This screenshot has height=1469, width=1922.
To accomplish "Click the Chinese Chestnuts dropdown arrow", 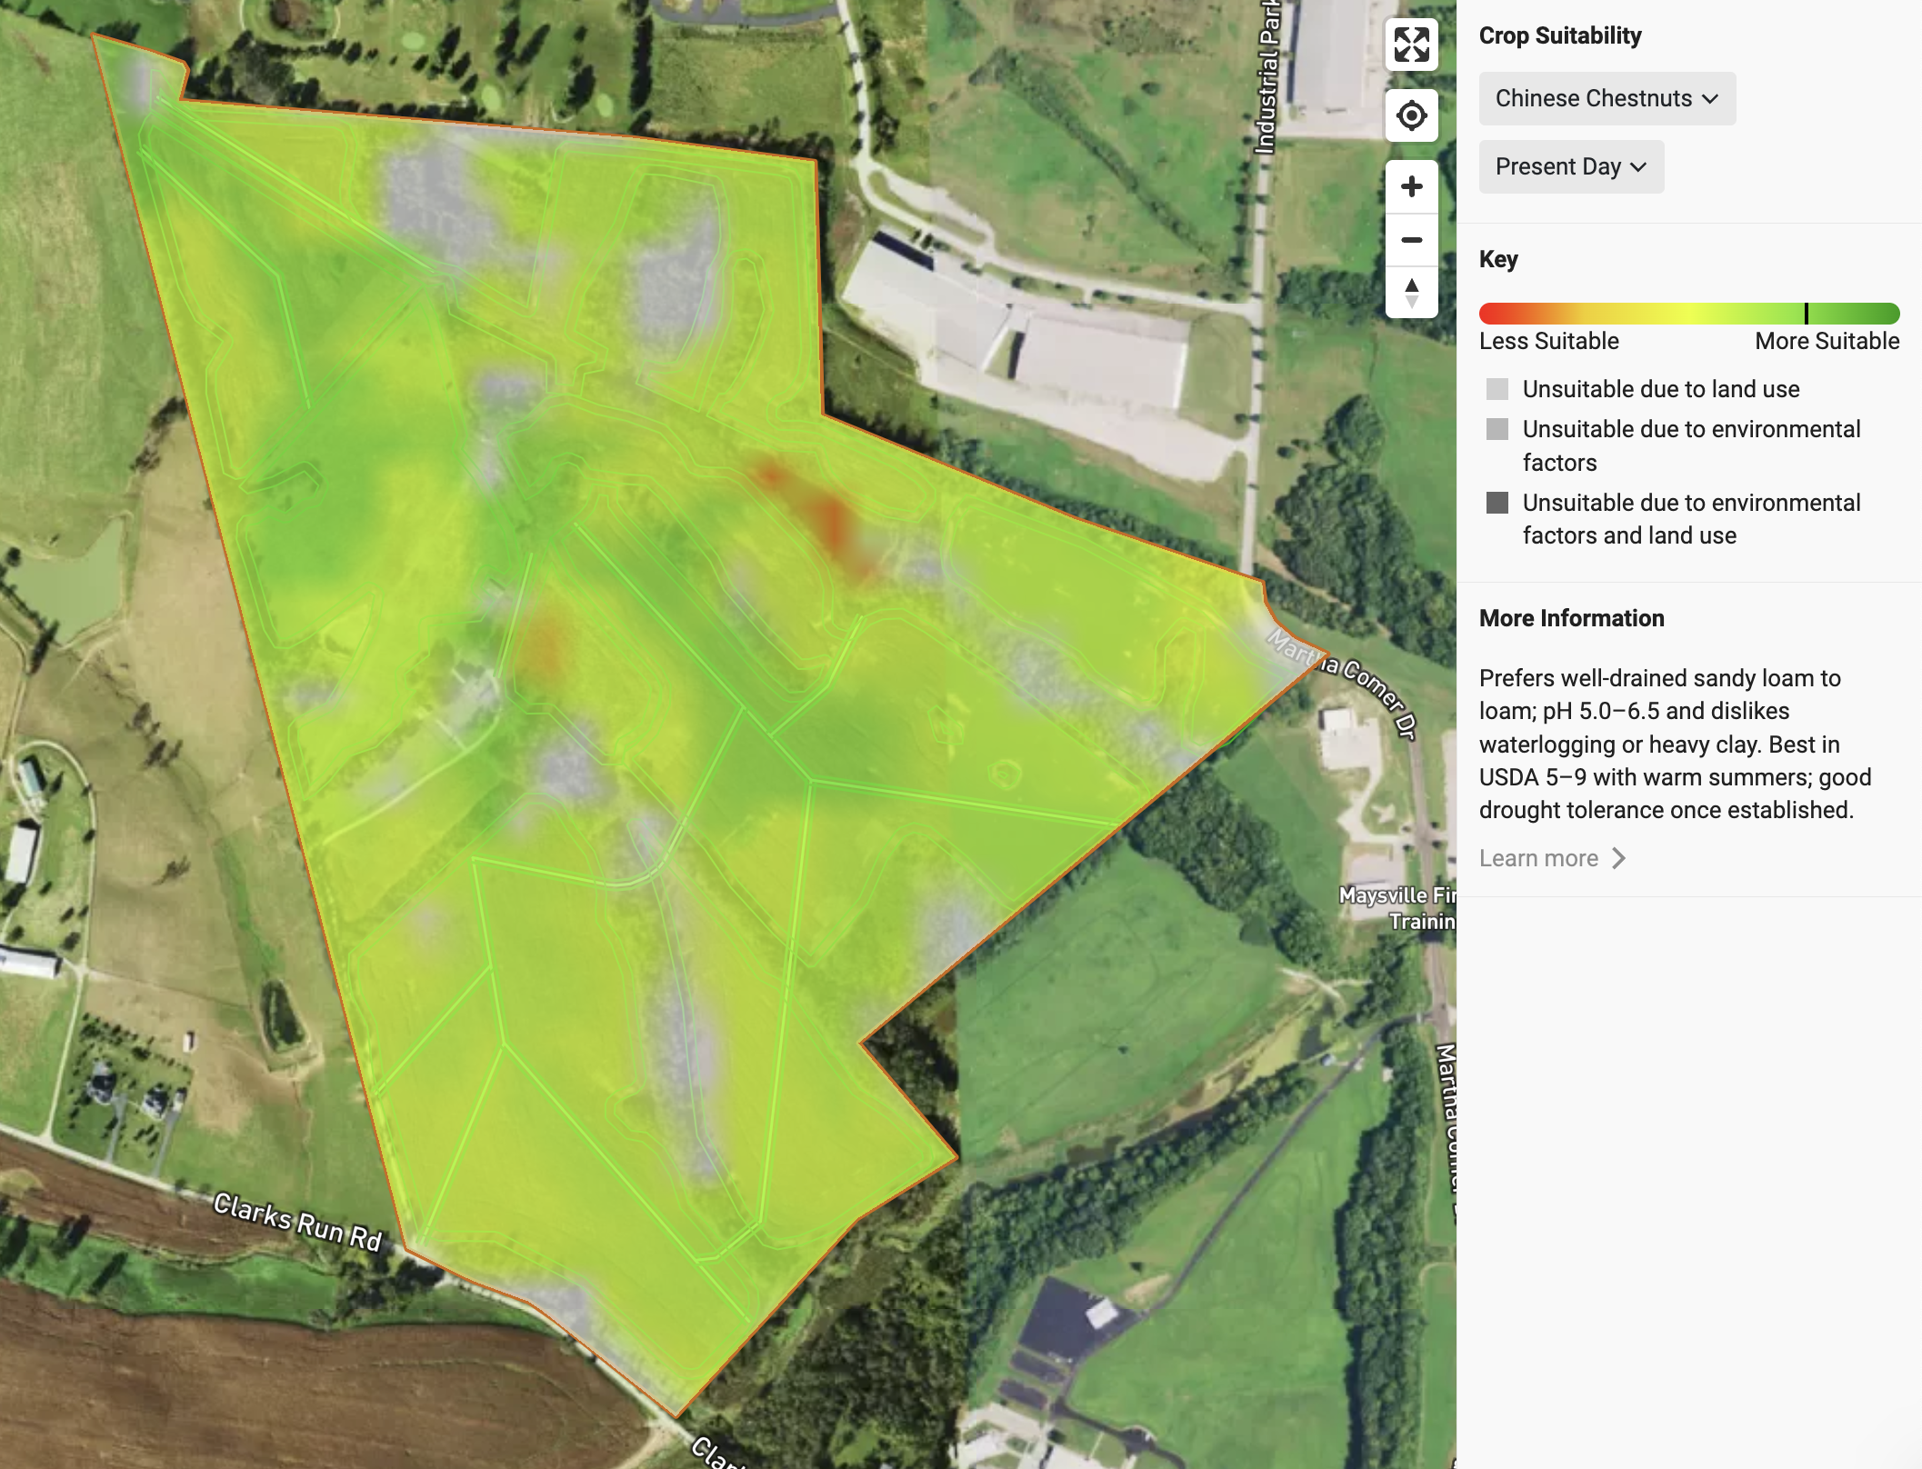I will pos(1710,98).
